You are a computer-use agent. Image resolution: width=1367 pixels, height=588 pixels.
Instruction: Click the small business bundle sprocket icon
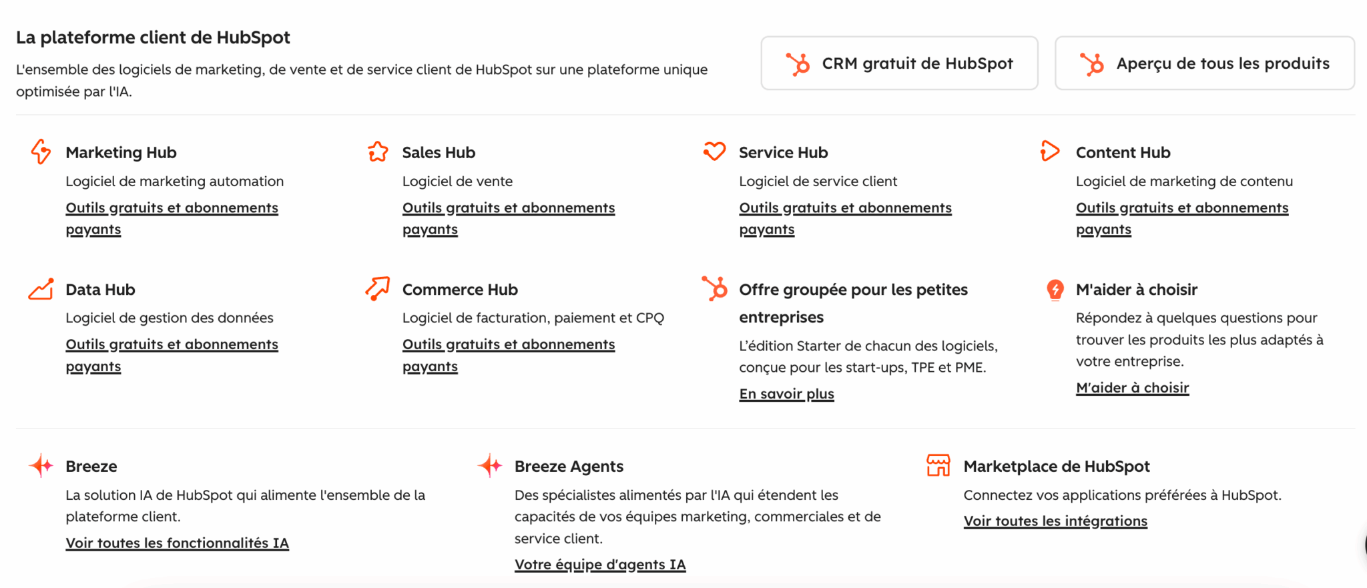point(714,288)
